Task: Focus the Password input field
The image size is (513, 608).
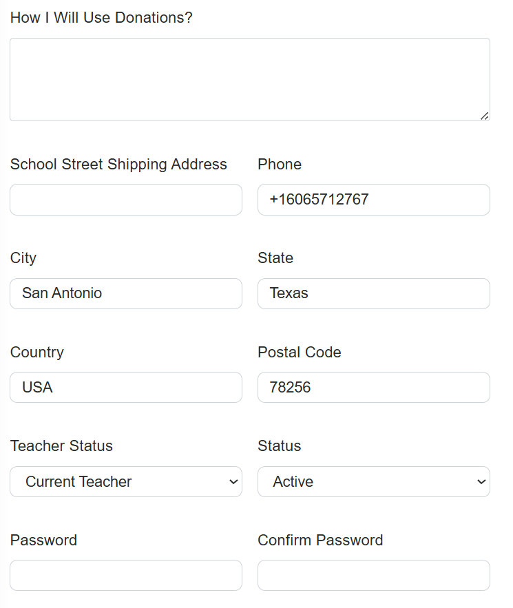Action: click(x=126, y=576)
